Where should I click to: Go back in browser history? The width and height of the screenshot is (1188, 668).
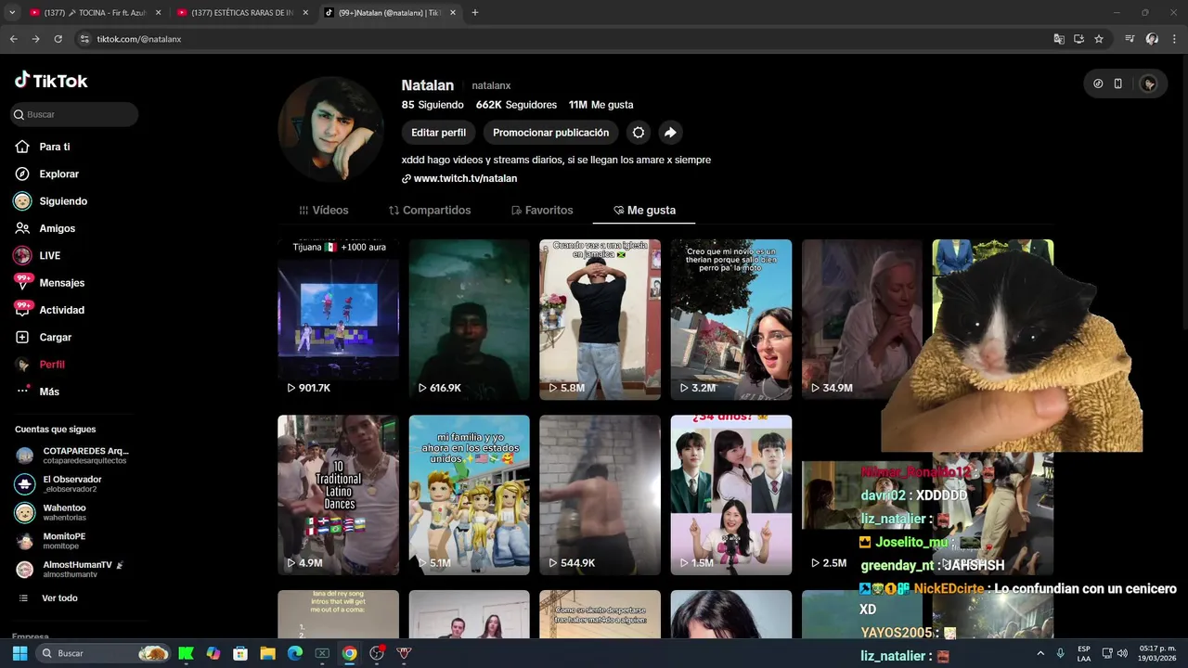point(14,39)
